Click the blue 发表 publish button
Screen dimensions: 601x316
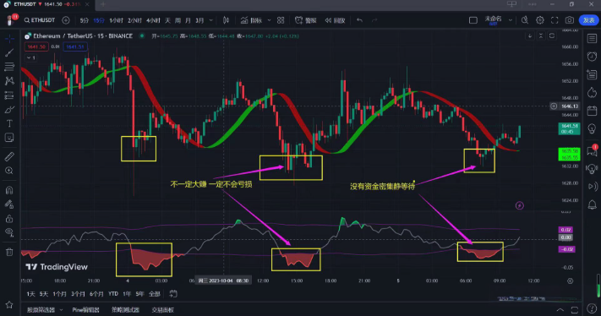[588, 20]
